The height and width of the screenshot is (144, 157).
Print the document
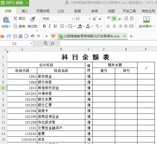click(21, 36)
